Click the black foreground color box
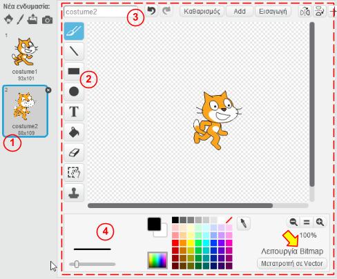Image resolution: width=337 pixels, height=279 pixels. (154, 224)
